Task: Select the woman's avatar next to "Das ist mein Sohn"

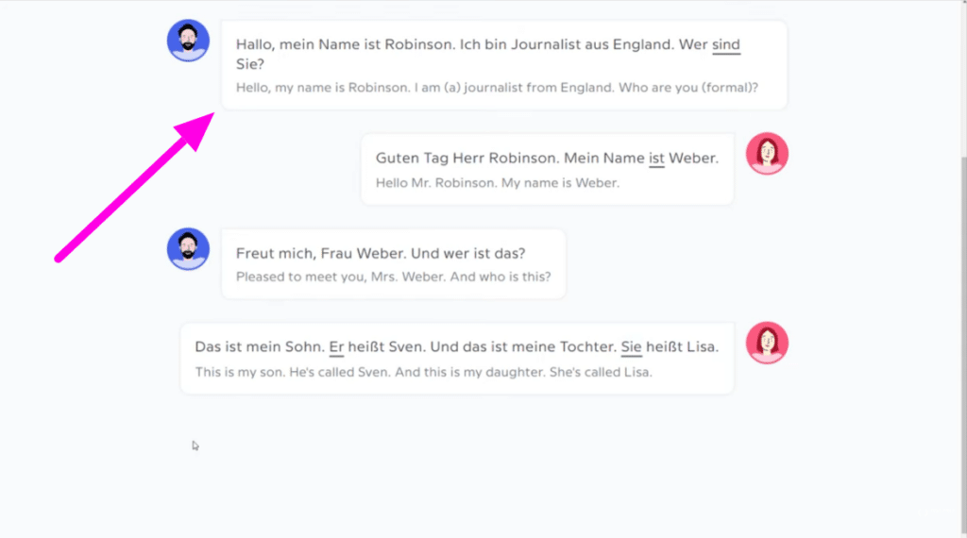Action: coord(767,343)
